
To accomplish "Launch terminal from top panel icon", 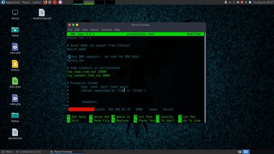I will coord(50,2).
